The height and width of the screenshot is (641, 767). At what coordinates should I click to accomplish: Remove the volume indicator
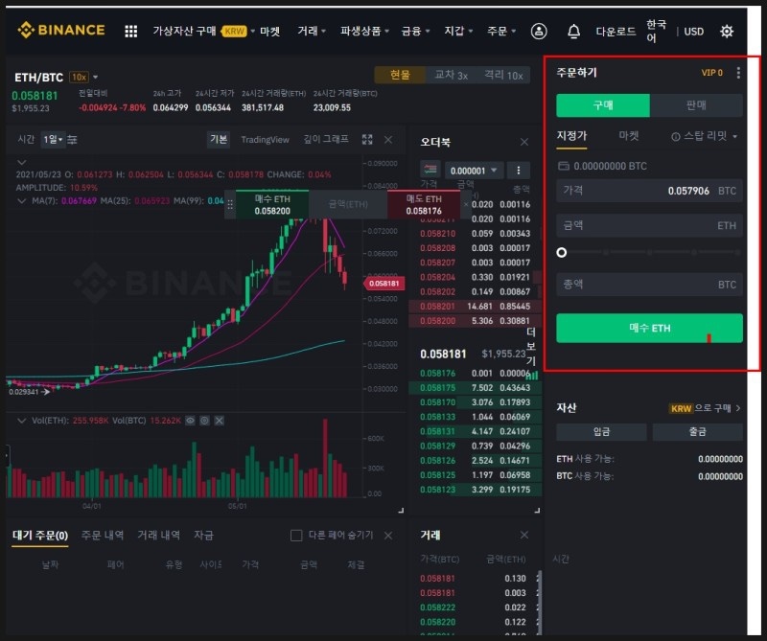tap(220, 421)
